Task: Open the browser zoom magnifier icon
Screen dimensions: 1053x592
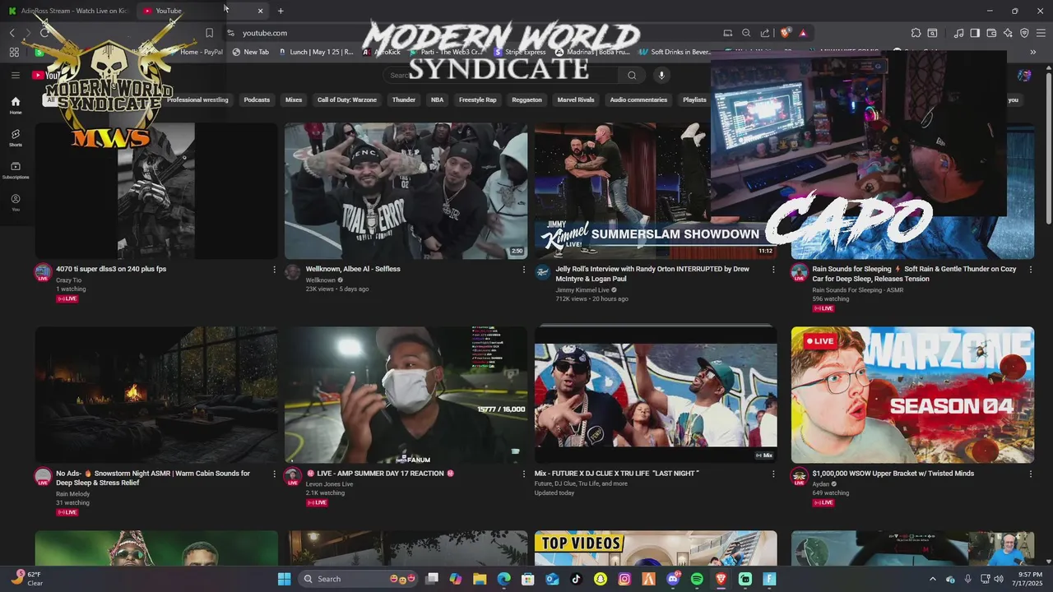Action: (x=746, y=33)
